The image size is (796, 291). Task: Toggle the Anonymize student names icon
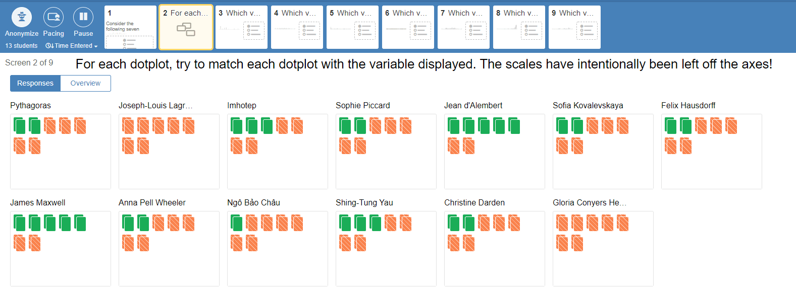[22, 17]
